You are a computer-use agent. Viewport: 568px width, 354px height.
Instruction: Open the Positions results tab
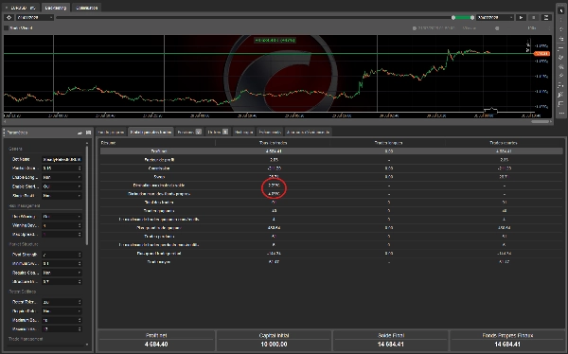tap(189, 132)
